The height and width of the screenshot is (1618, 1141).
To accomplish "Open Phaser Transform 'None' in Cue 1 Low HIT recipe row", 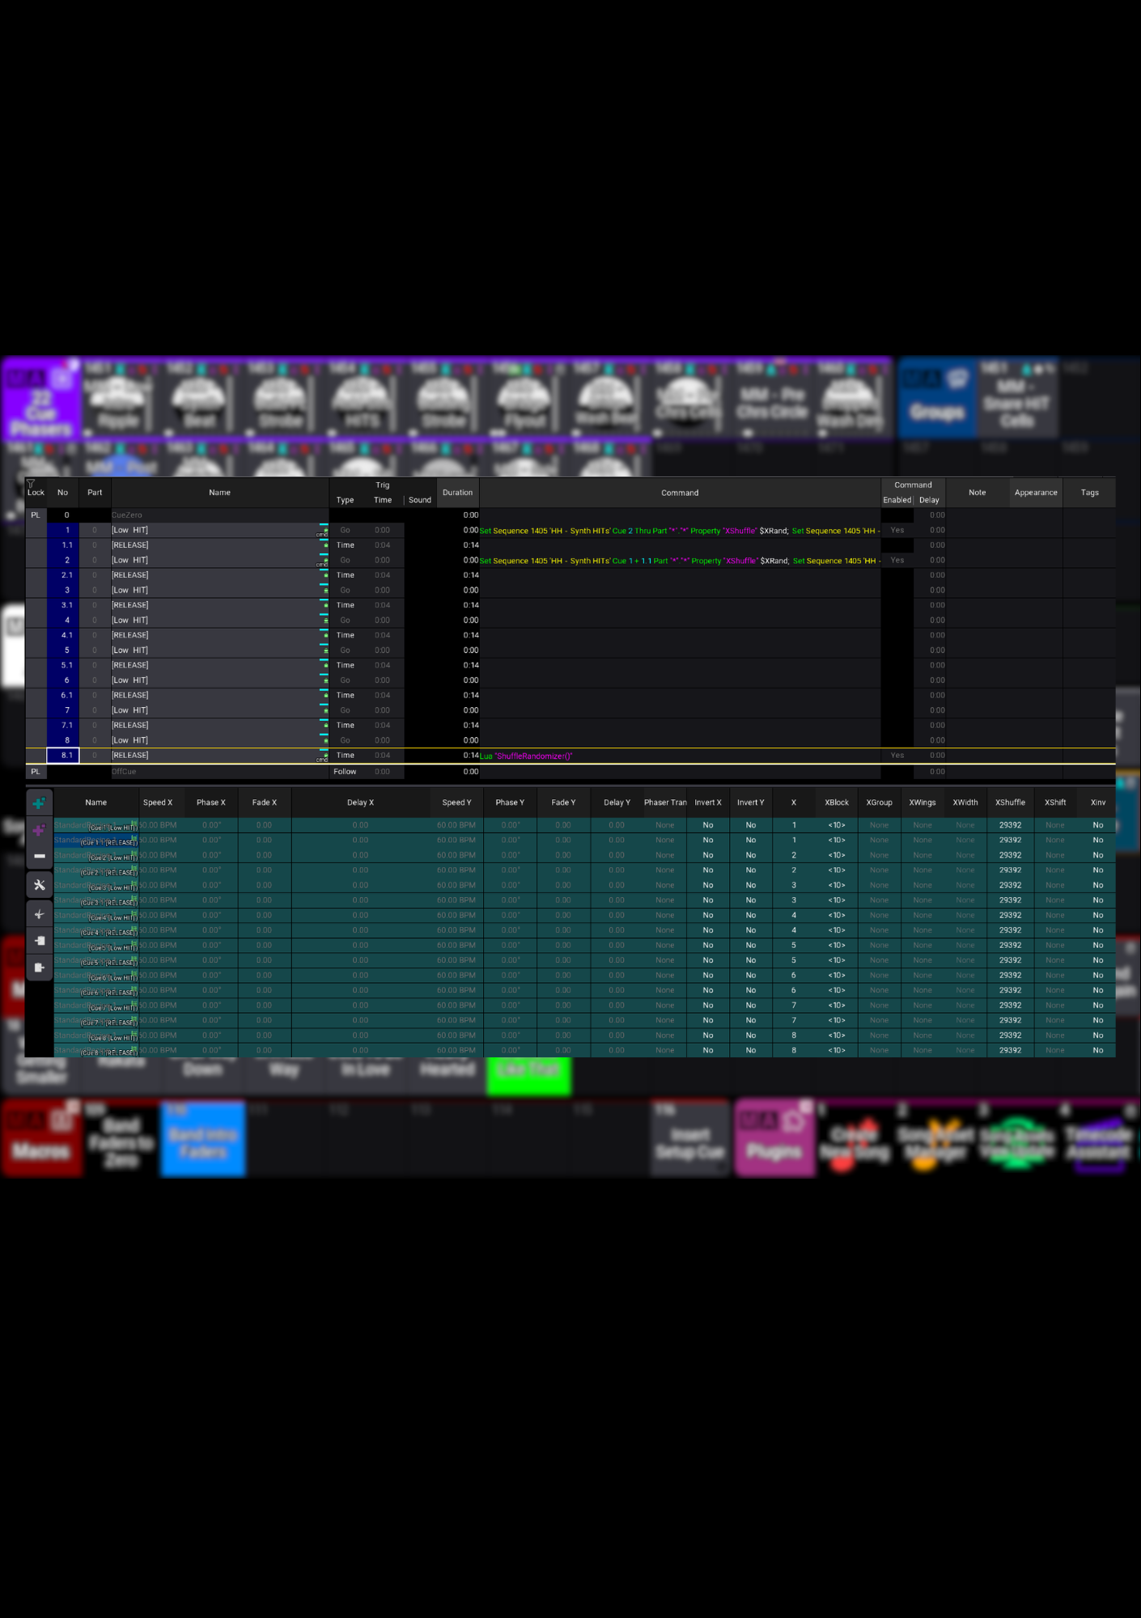I will 665,825.
